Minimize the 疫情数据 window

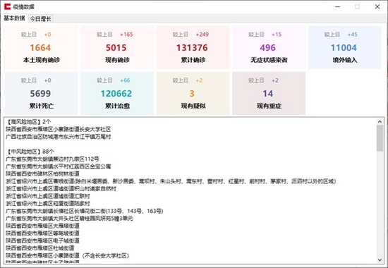(337, 6)
